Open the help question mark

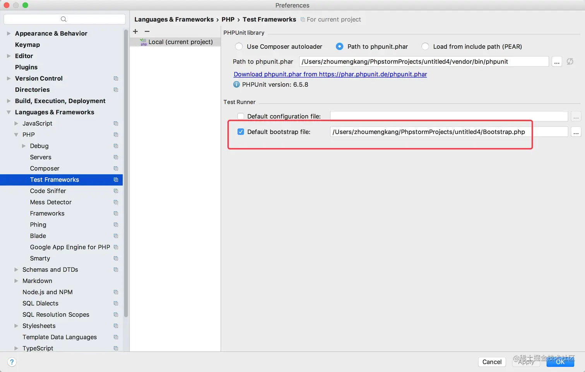click(x=12, y=362)
